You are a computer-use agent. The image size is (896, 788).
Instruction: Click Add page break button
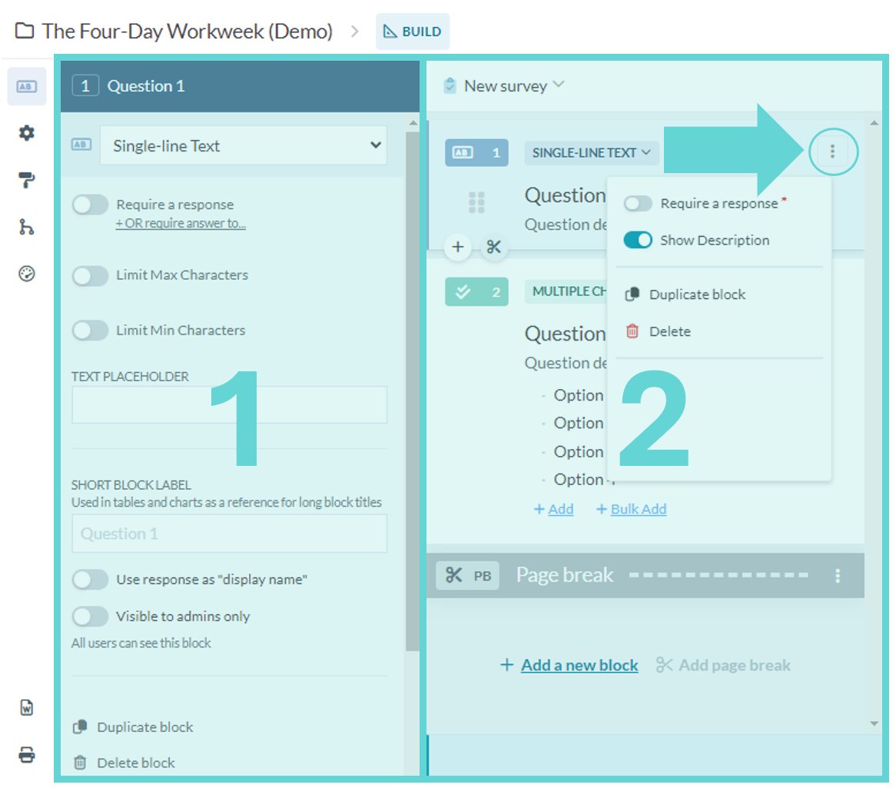pos(723,665)
